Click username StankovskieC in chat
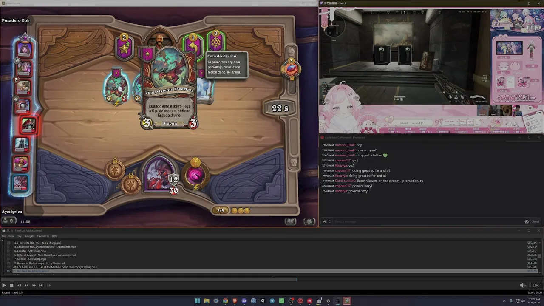The image size is (544, 306). click(x=345, y=181)
